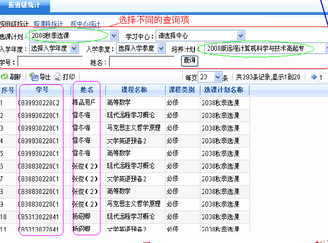Click the printer icon for 打印
This screenshot has height=243, width=328.
tap(57, 77)
